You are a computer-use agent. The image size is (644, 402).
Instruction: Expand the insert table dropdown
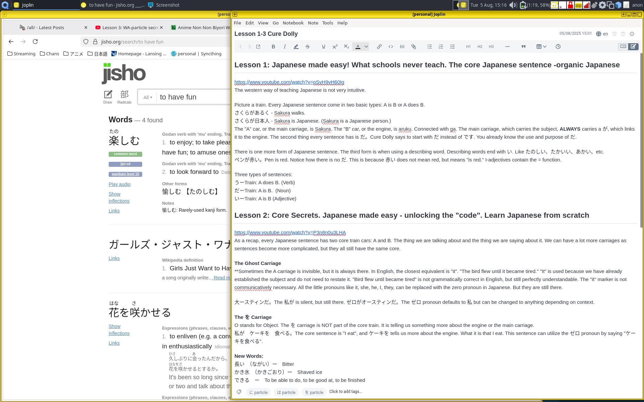pos(545,47)
